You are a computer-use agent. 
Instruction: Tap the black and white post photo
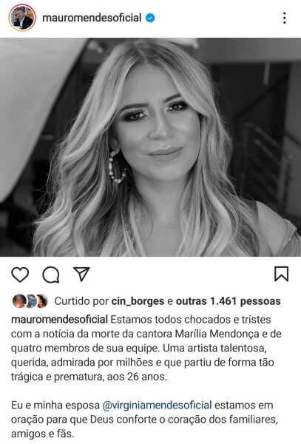pos(151,147)
